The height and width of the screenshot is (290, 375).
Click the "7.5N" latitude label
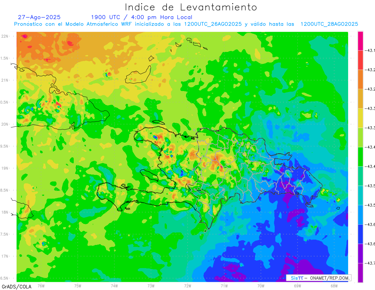5,234
